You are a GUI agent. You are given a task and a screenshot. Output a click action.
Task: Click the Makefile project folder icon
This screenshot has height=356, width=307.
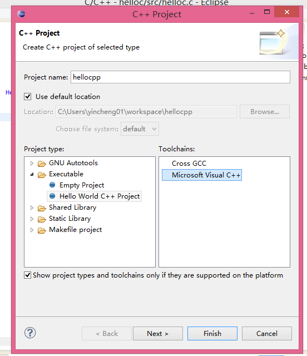tap(42, 230)
